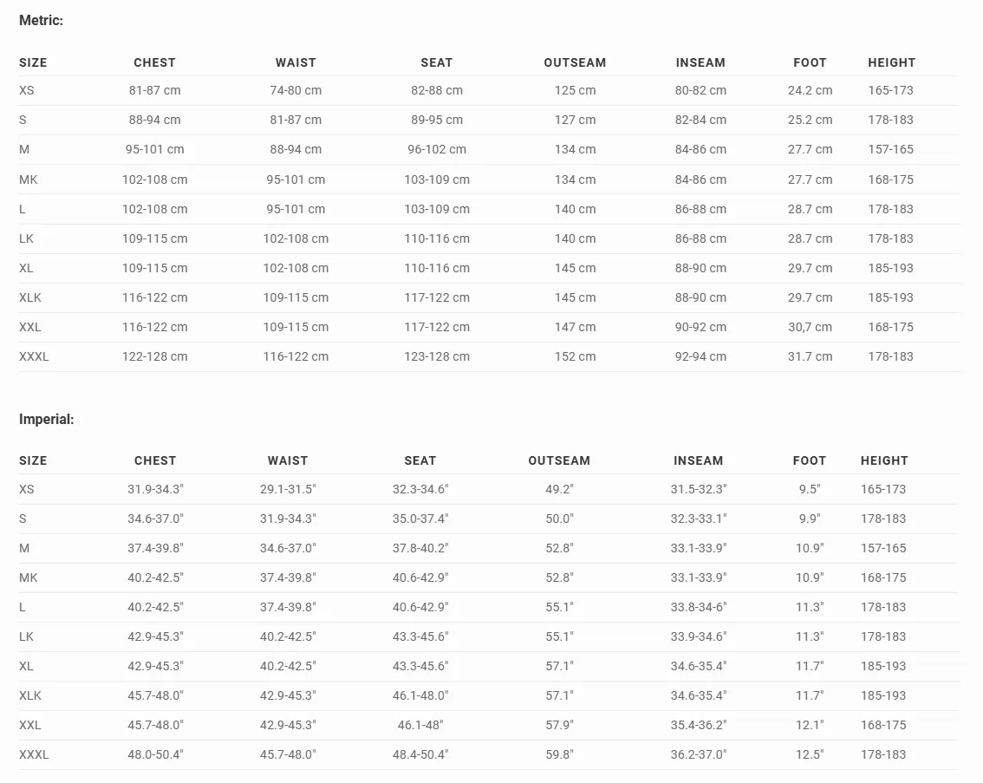
Task: Click the XS size row in Metric table
Action: click(x=489, y=90)
